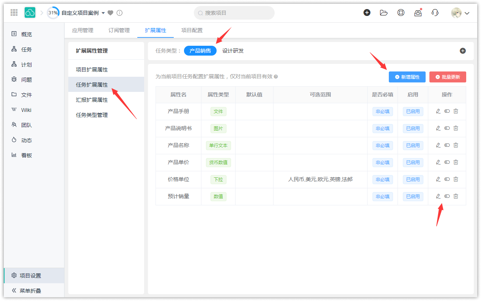
Task: Open 动态 in left sidebar
Action: (x=34, y=140)
